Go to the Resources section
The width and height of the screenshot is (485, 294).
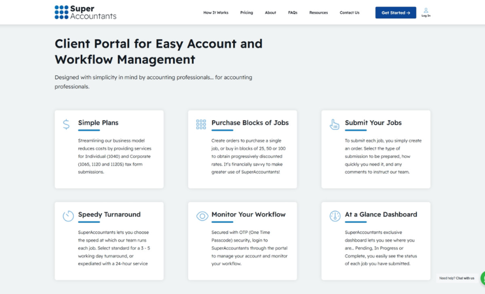(x=318, y=13)
